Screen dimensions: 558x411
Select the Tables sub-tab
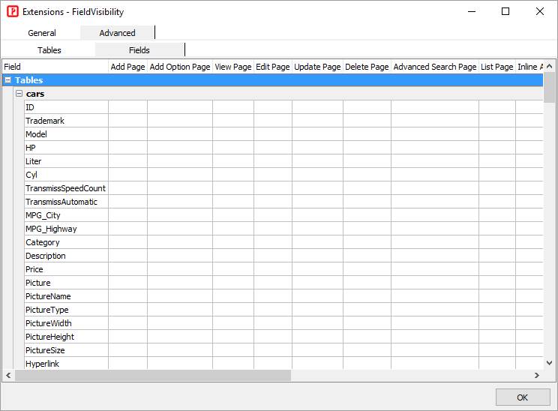tap(49, 50)
